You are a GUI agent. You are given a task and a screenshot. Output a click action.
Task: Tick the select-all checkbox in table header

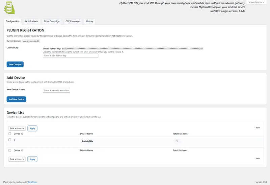pyautogui.click(x=10, y=134)
